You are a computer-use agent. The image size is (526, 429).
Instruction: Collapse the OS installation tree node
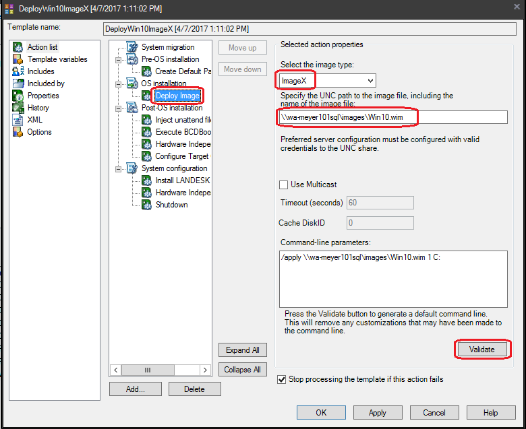[118, 84]
